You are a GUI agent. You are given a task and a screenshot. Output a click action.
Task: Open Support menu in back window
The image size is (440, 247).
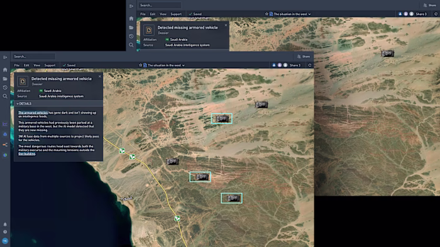[176, 14]
